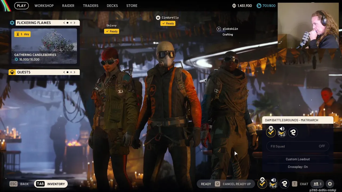Click the glokskiin player name
The width and height of the screenshot is (342, 192).
click(230, 29)
